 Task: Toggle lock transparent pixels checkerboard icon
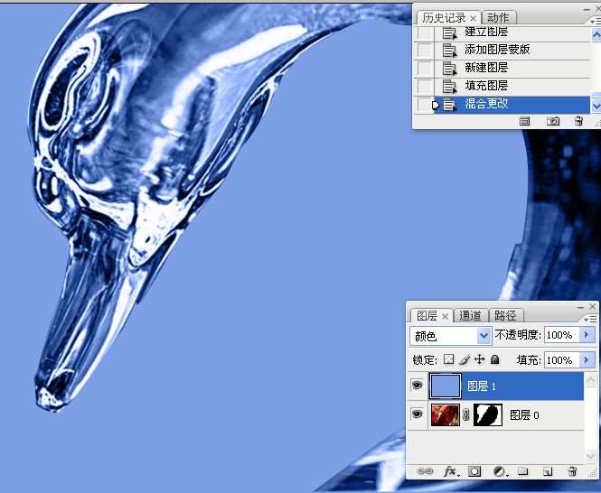tap(448, 359)
